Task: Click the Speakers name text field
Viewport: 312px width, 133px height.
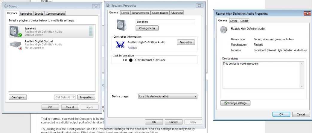Action: (165, 22)
